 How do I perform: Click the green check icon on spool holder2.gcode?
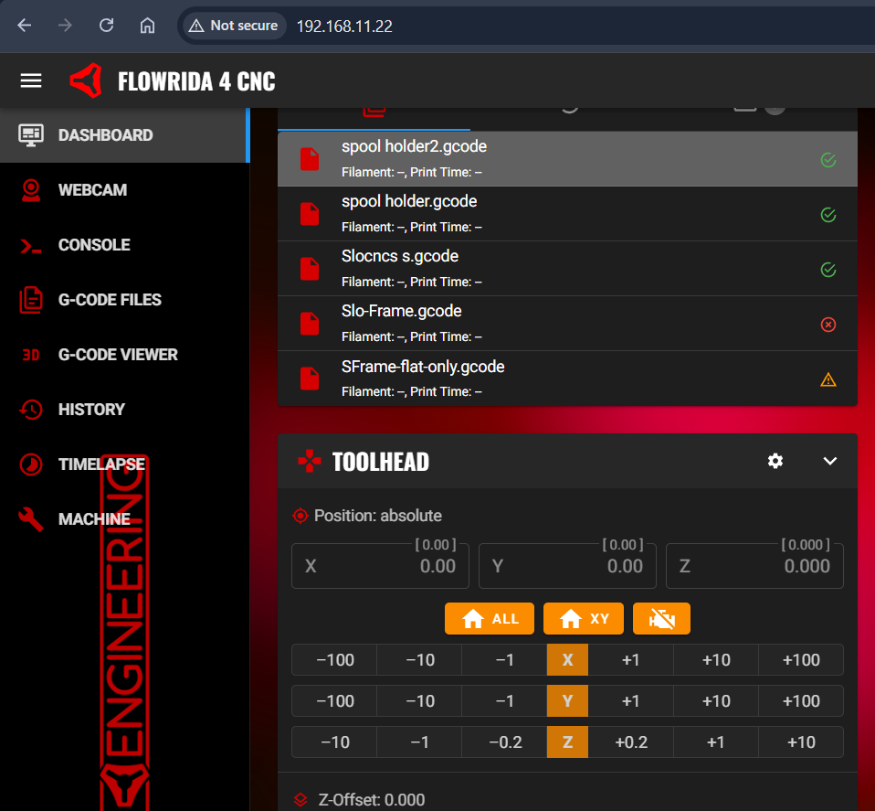(x=828, y=160)
